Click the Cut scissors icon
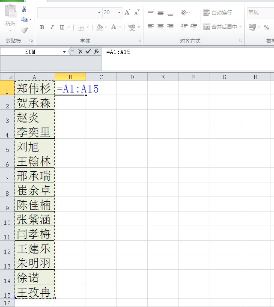The image size is (274, 307). pyautogui.click(x=24, y=9)
